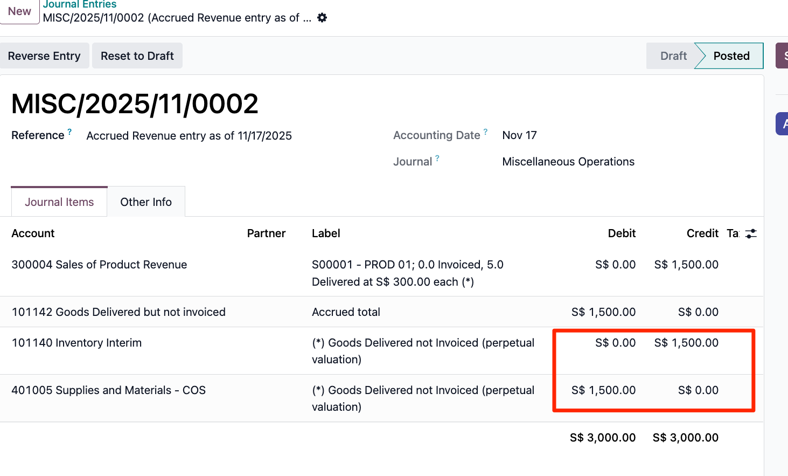Switch to the Other Info tab
788x476 pixels.
pos(146,202)
